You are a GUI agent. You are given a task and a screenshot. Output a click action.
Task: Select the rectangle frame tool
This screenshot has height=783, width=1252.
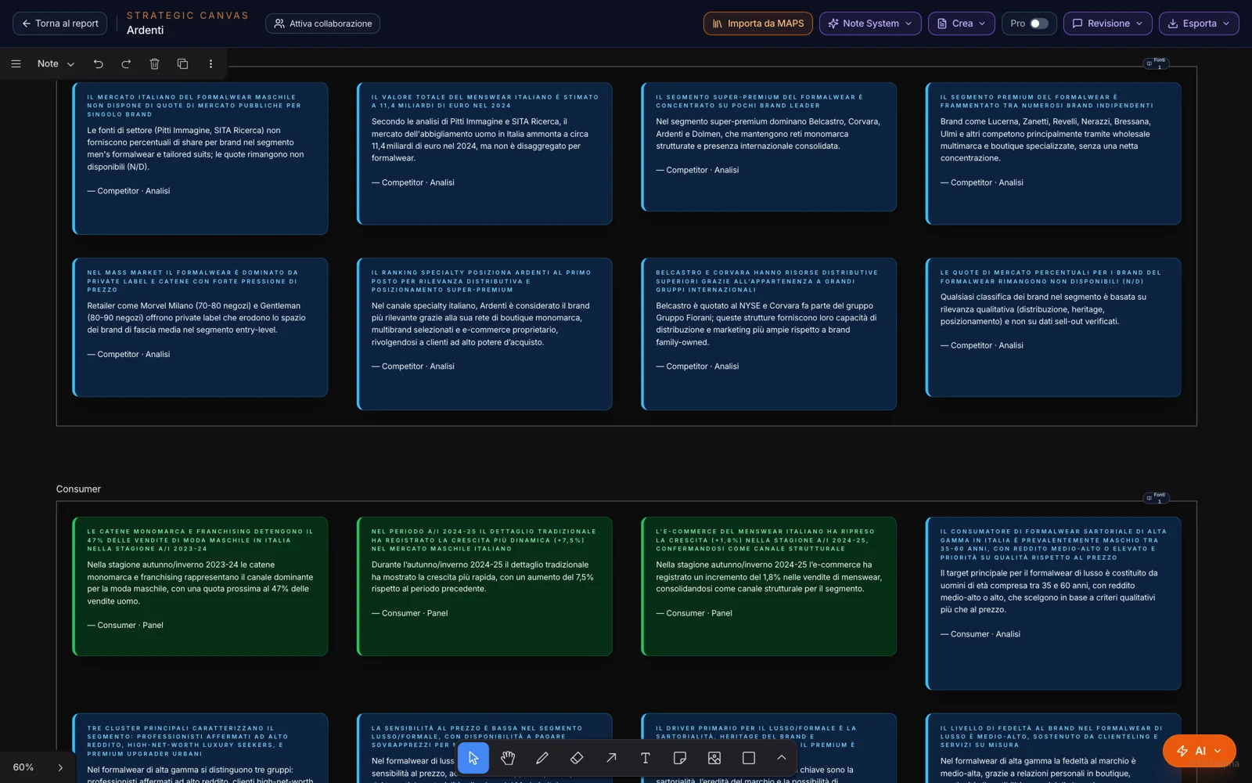coord(749,758)
